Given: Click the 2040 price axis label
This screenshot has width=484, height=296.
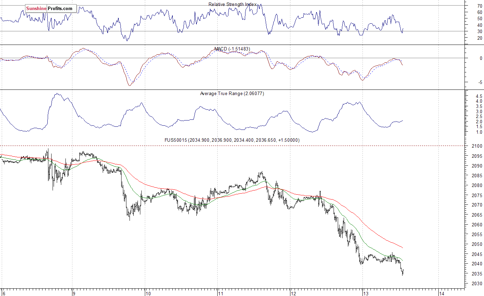Looking at the screenshot, I should [x=477, y=264].
